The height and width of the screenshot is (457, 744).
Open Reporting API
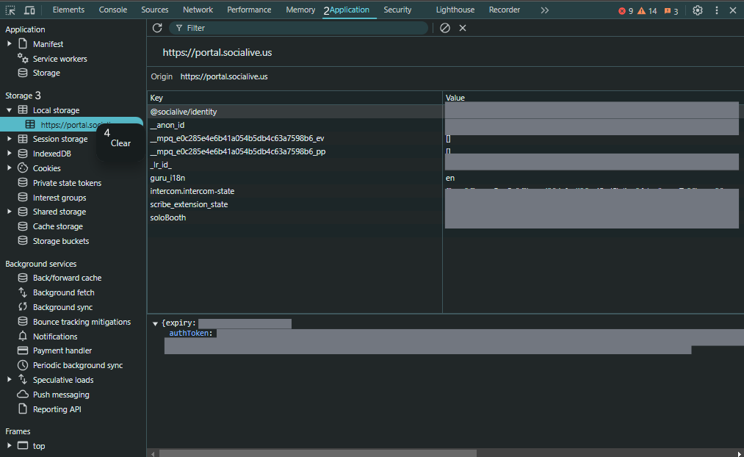[x=57, y=409]
